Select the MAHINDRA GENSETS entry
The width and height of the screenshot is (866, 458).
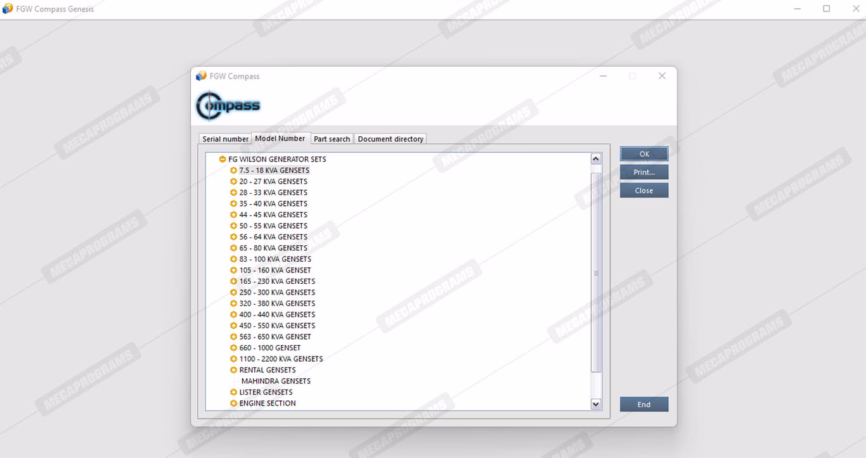[276, 381]
